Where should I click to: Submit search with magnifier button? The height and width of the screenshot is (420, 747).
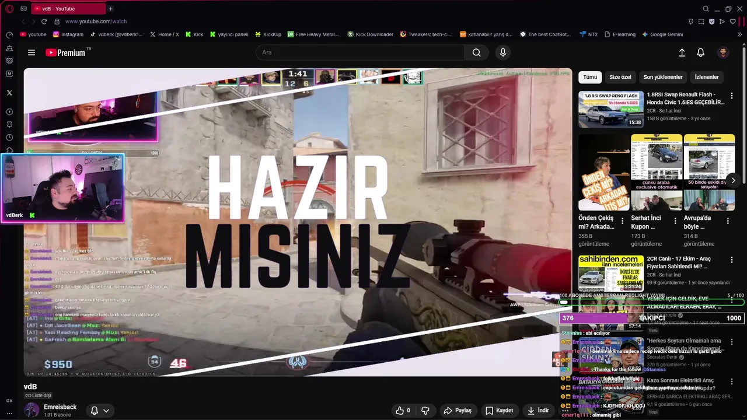[476, 52]
